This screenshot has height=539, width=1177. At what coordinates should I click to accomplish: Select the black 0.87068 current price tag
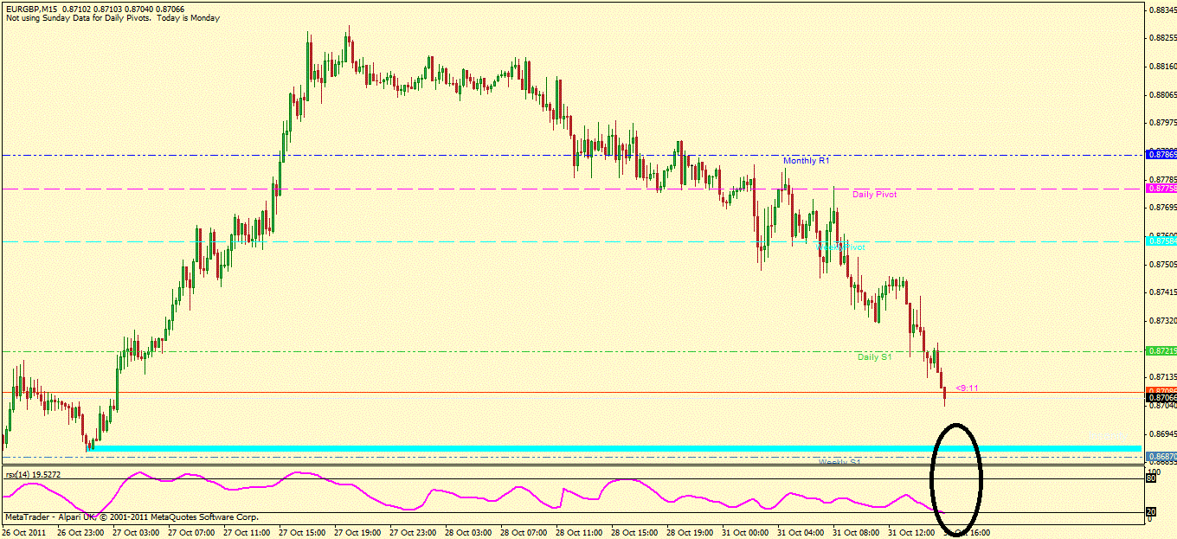(1161, 398)
